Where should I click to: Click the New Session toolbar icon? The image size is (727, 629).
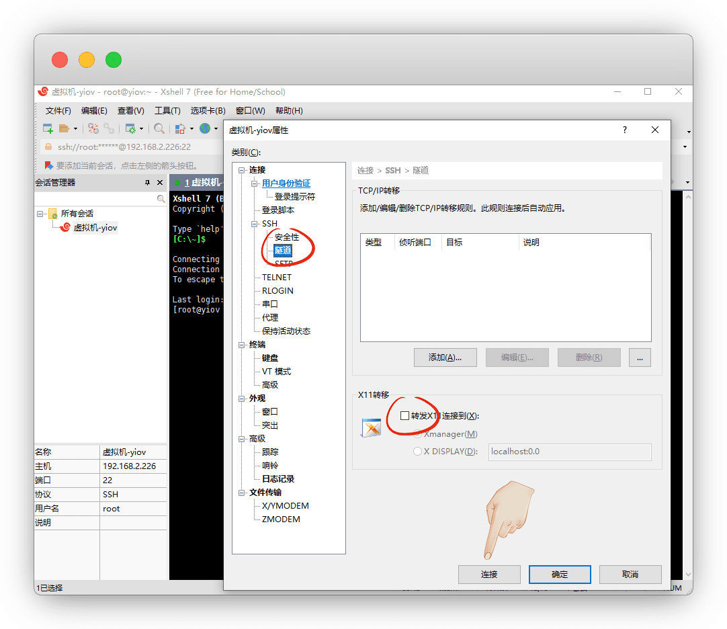pos(48,128)
